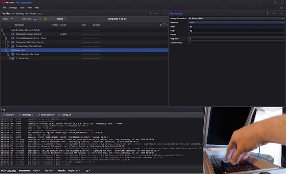Click the Step Size value input field
The width and height of the screenshot is (286, 174).
point(236,38)
